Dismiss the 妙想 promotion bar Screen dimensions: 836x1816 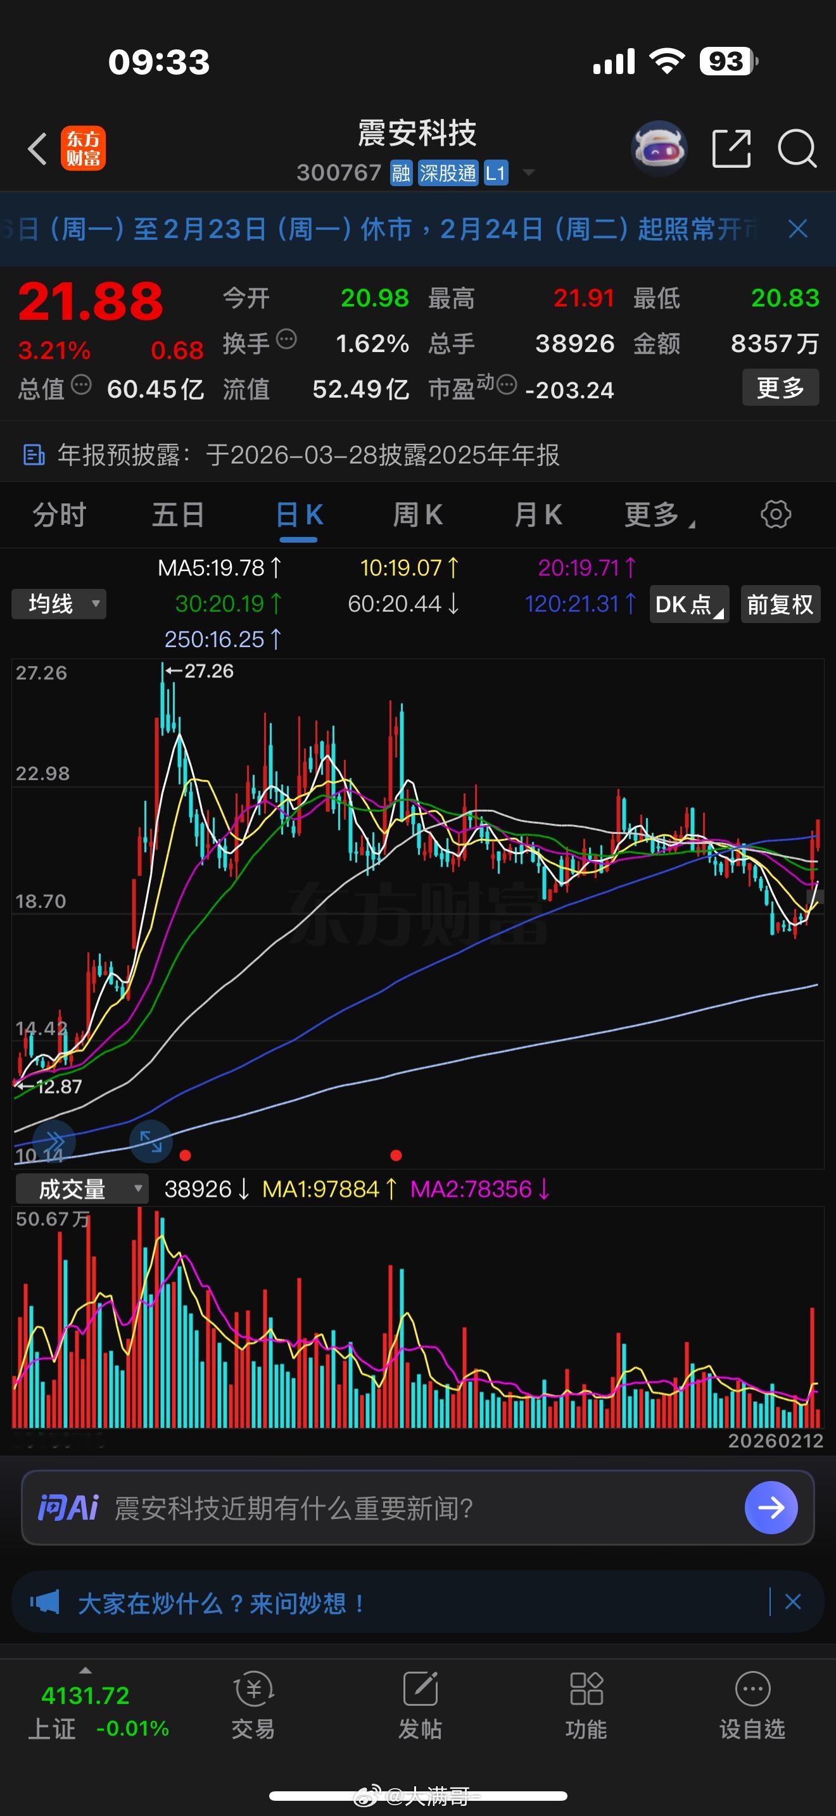793,1603
